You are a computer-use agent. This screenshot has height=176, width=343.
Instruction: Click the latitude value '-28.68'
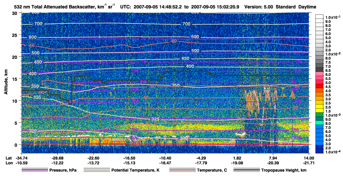(x=57, y=158)
